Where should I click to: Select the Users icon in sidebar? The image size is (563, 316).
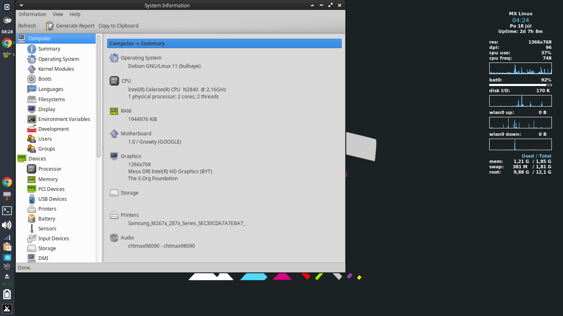[x=32, y=139]
